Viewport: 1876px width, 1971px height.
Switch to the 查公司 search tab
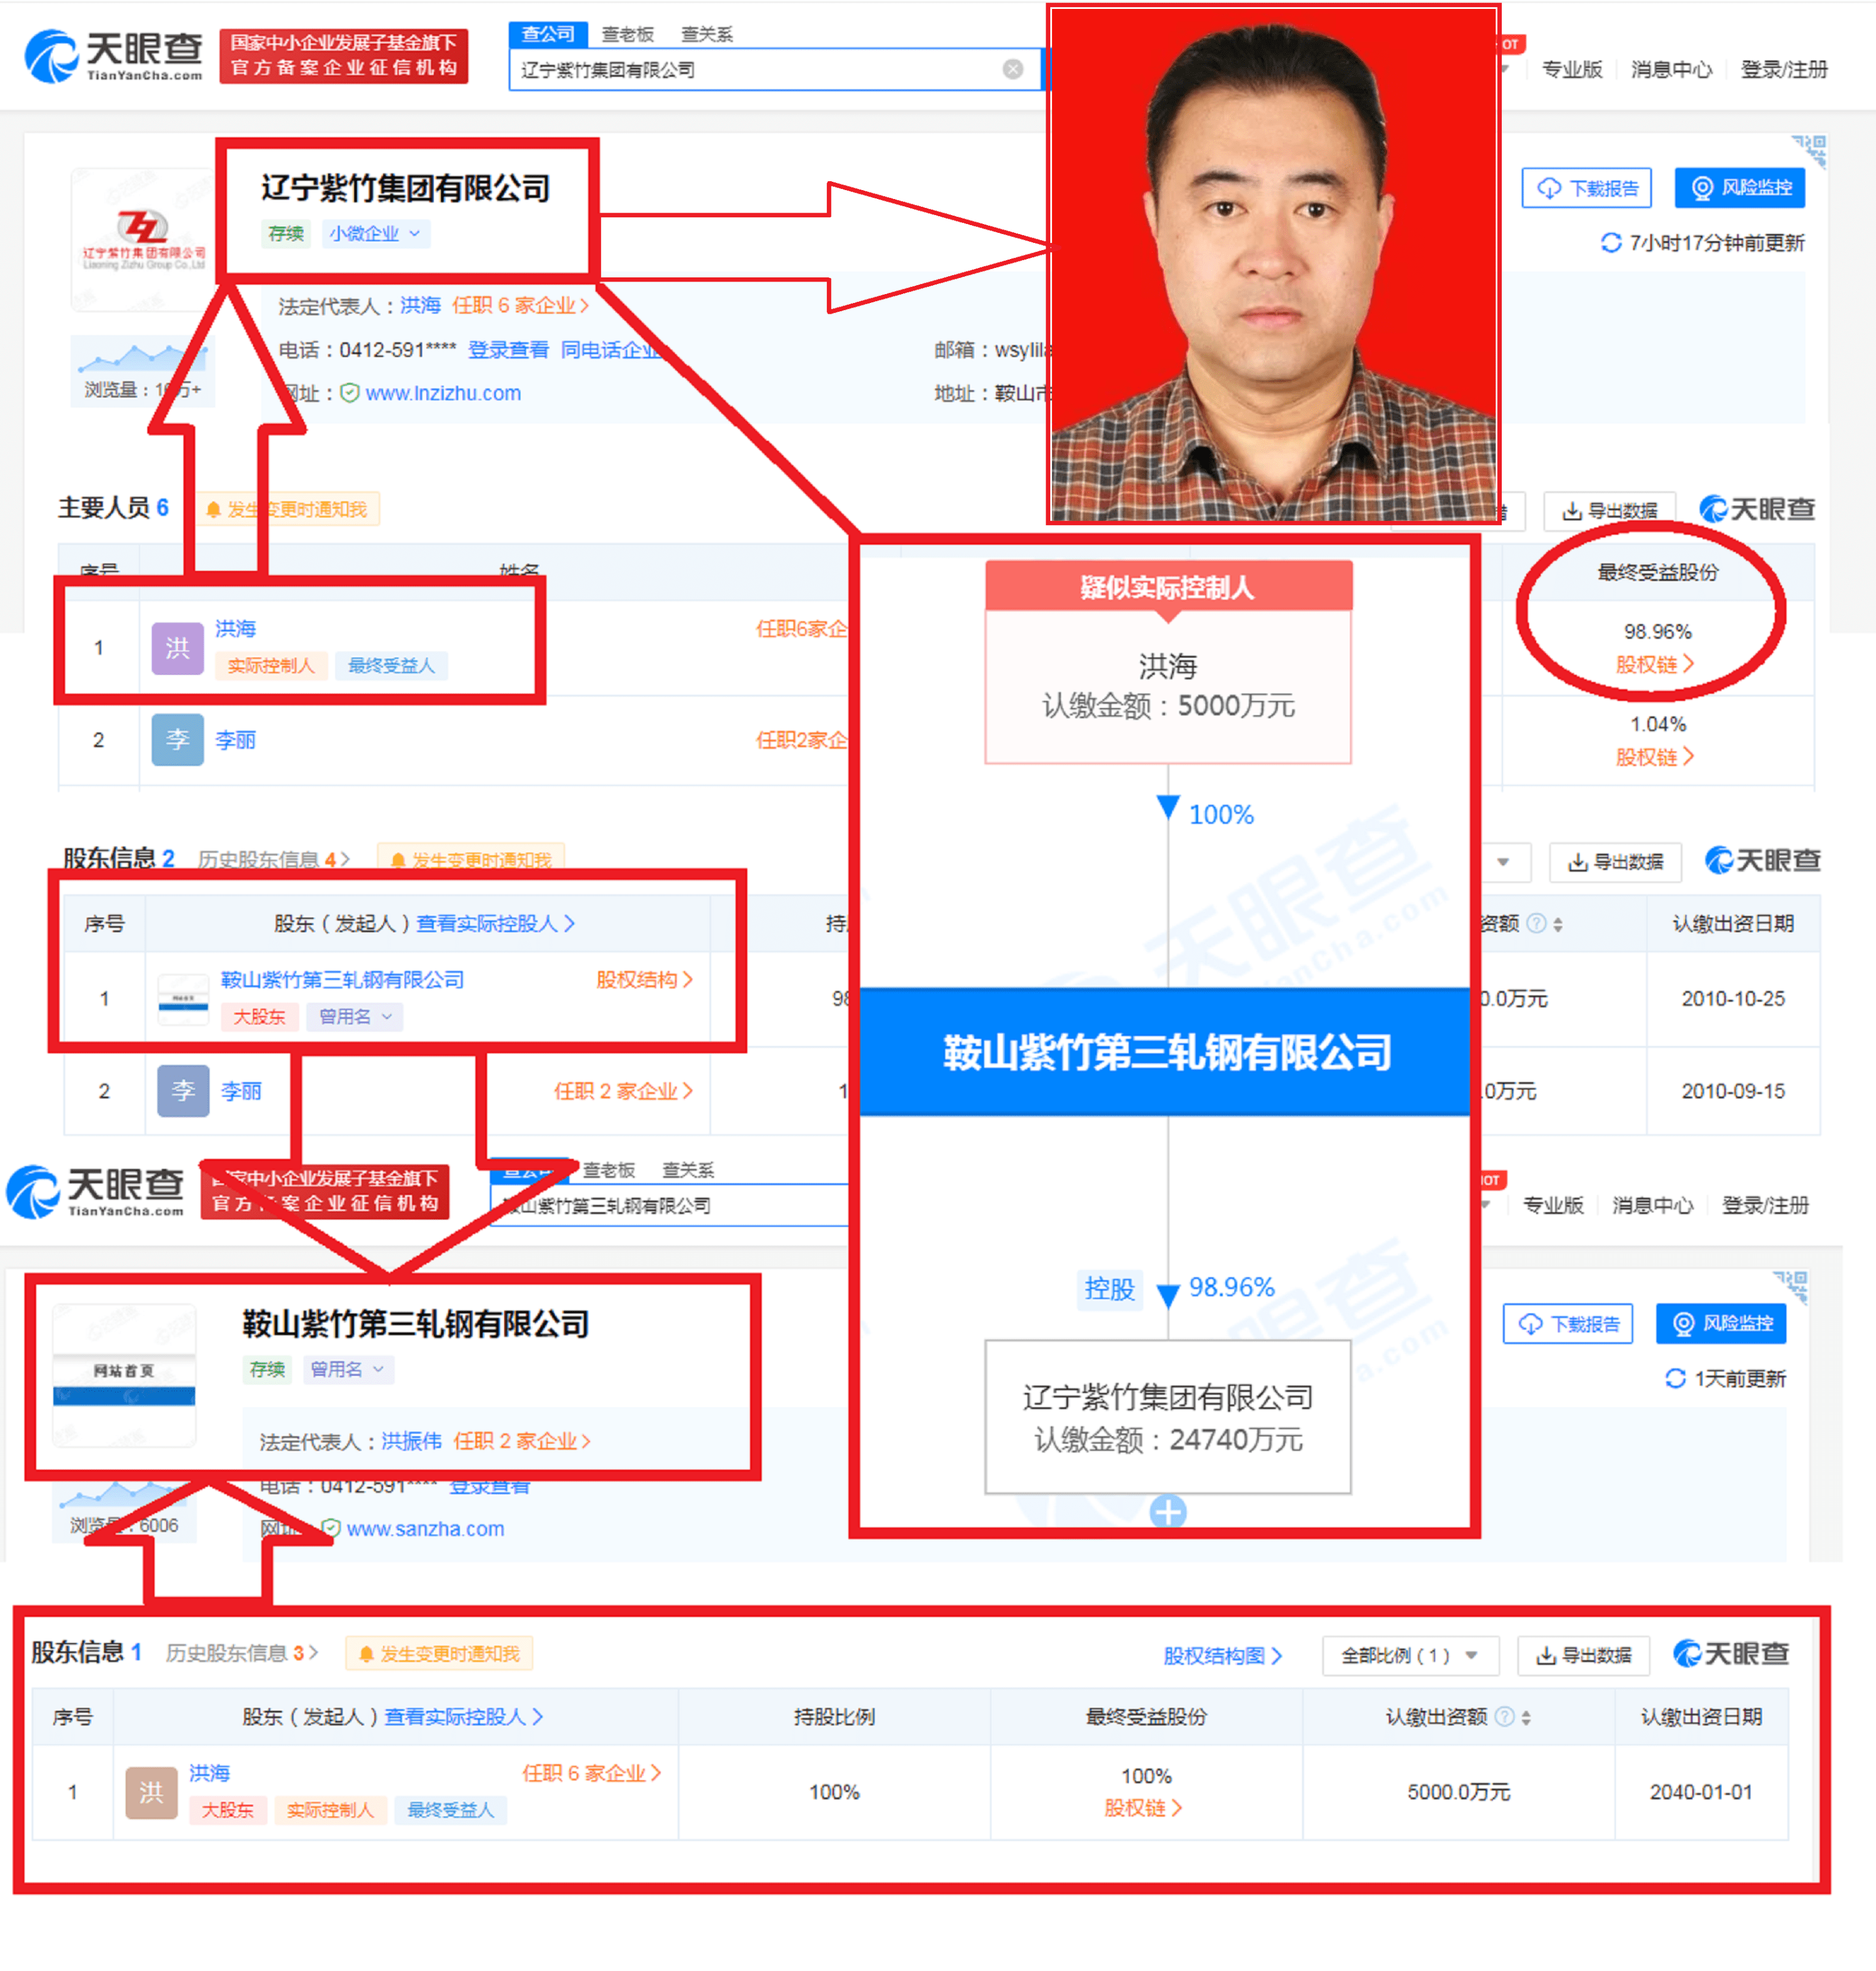pos(548,34)
